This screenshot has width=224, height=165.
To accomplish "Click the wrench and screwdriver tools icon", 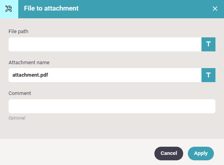I will pos(9,9).
